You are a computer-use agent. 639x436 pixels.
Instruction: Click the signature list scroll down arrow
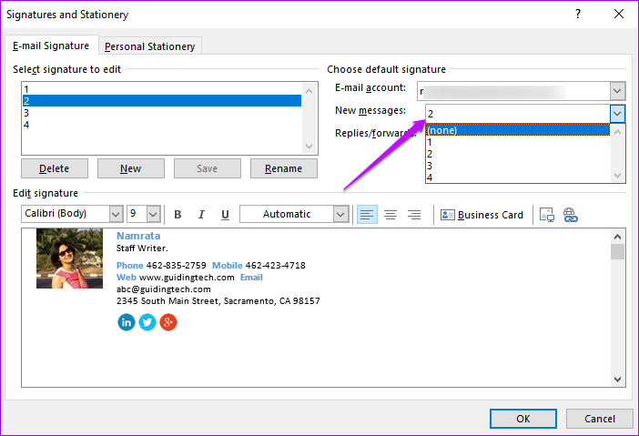pos(309,146)
